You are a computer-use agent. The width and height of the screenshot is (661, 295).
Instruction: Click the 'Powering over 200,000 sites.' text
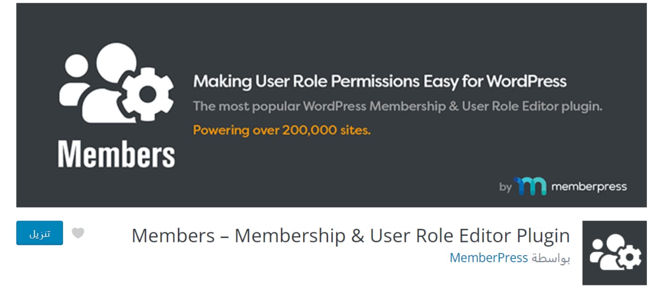pos(281,130)
